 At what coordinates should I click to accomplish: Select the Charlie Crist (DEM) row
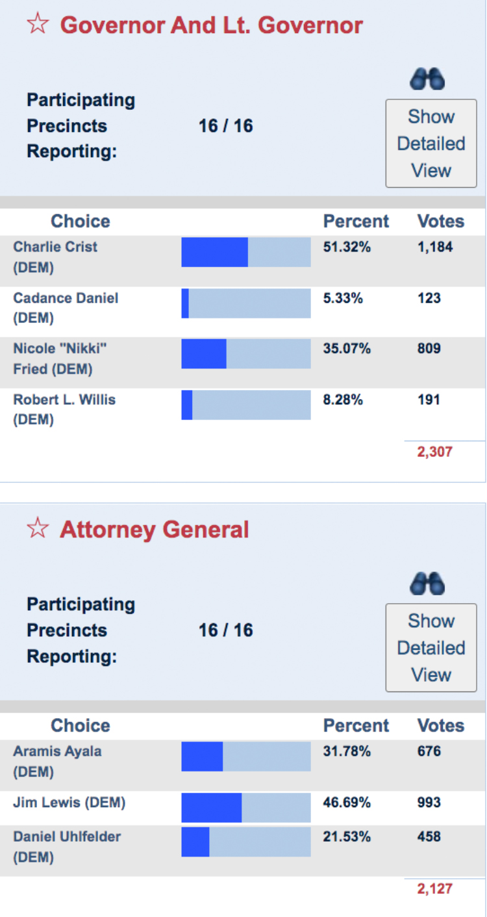pos(55,257)
